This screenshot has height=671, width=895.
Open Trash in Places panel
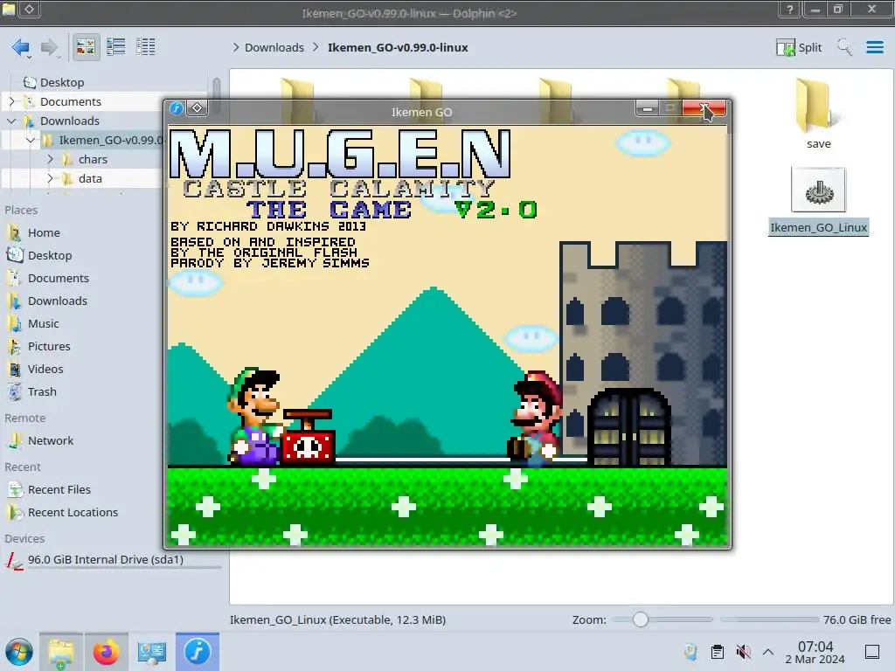pyautogui.click(x=42, y=392)
